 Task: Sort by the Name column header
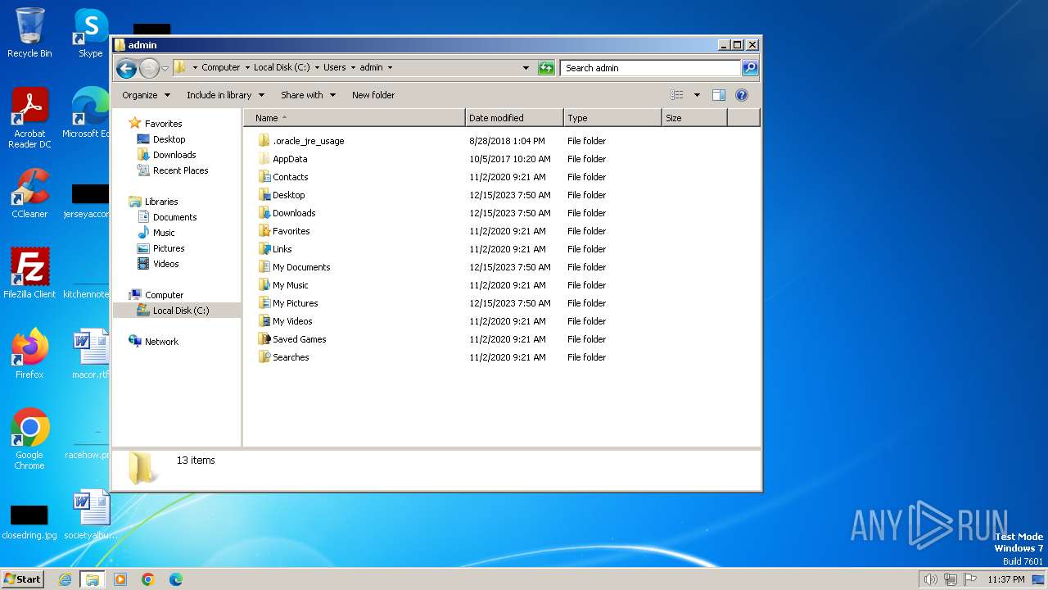coord(354,118)
